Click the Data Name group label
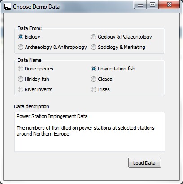 (30, 60)
